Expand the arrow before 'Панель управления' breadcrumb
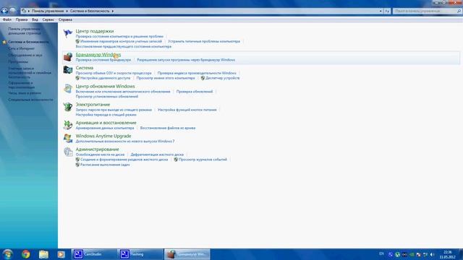This screenshot has height=260, width=463. pos(29,11)
